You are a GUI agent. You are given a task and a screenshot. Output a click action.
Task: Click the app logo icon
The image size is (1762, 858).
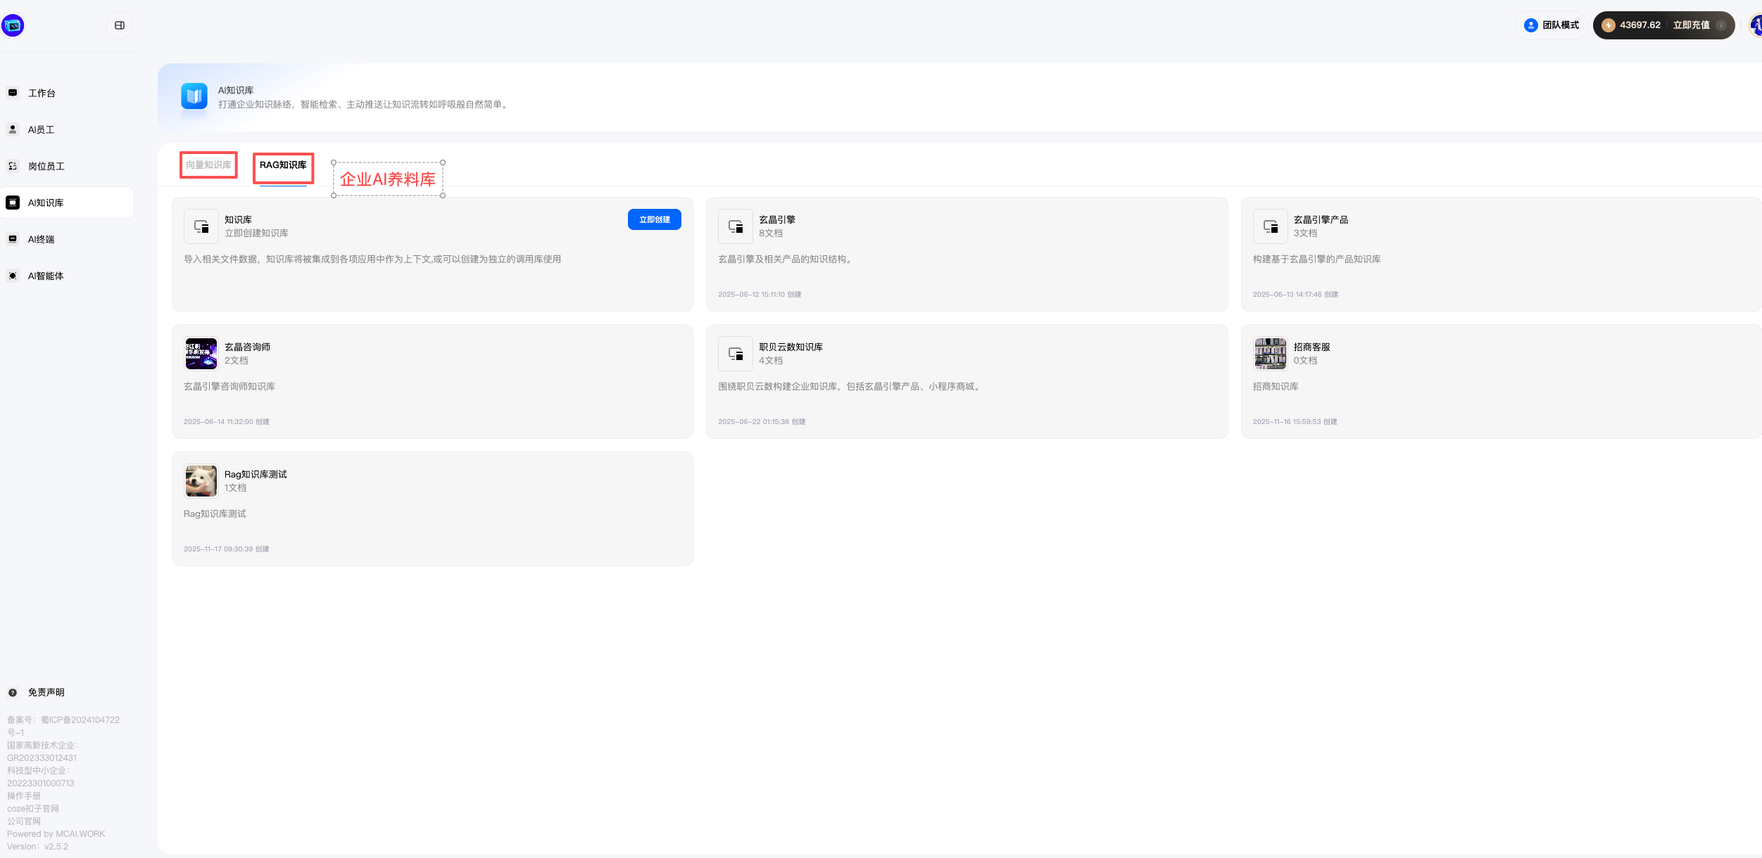point(13,25)
